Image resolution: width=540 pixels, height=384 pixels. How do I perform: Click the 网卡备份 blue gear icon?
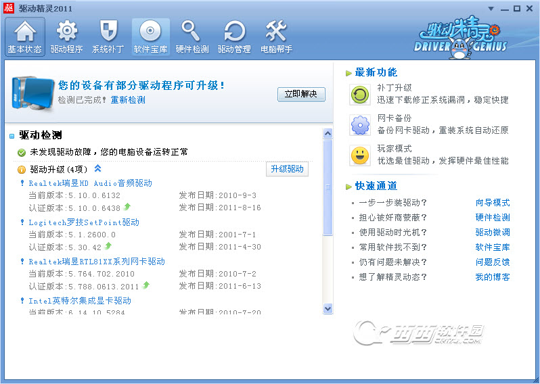point(360,125)
